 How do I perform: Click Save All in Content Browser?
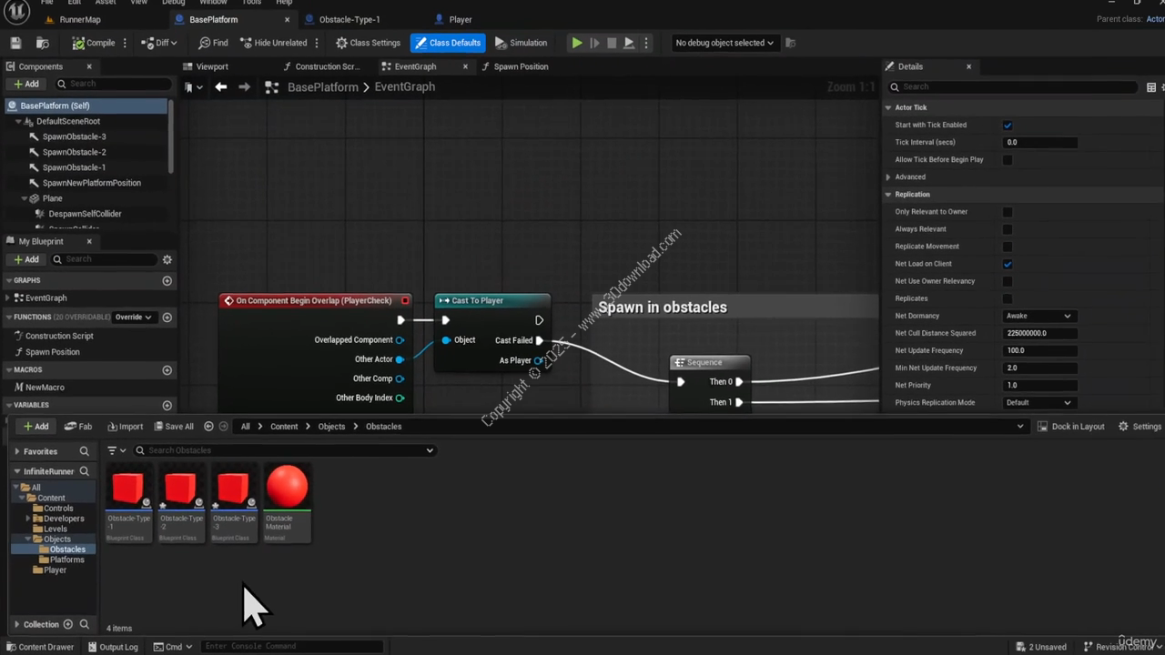(173, 426)
